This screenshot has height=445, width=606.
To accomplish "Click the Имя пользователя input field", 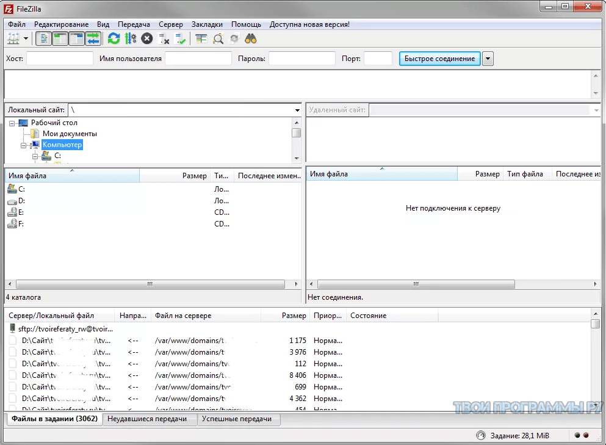I will (x=198, y=59).
